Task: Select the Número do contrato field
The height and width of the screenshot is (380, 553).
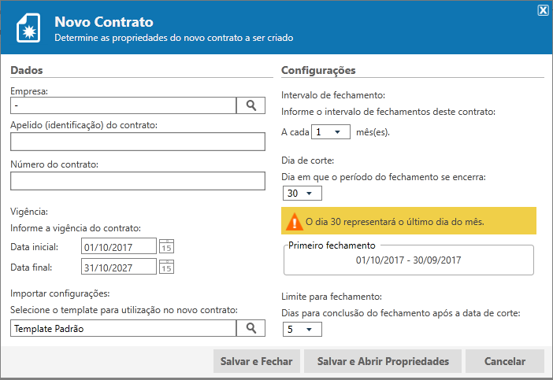Action: pos(138,181)
